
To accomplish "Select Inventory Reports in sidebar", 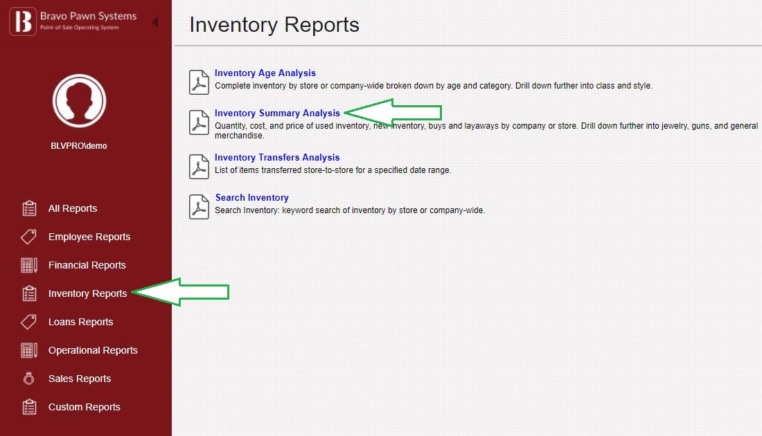I will 87,293.
